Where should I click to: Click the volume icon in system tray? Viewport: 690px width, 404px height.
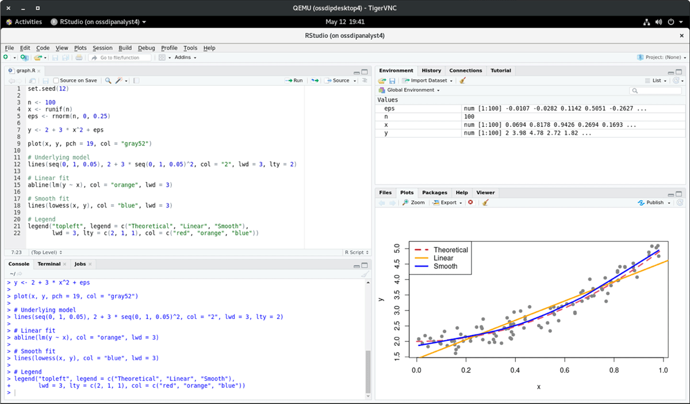click(x=659, y=22)
